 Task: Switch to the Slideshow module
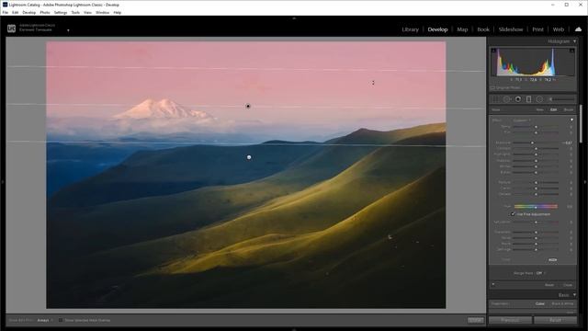[511, 29]
